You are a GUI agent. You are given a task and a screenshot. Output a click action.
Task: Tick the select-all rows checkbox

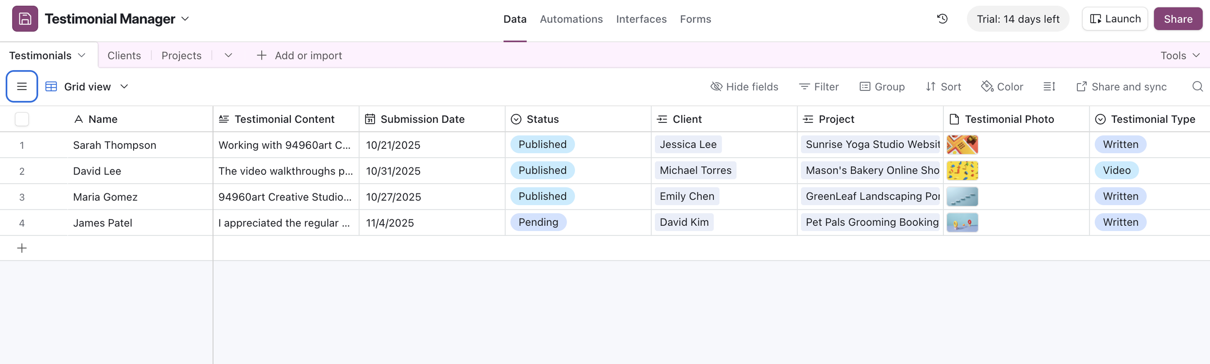(22, 119)
